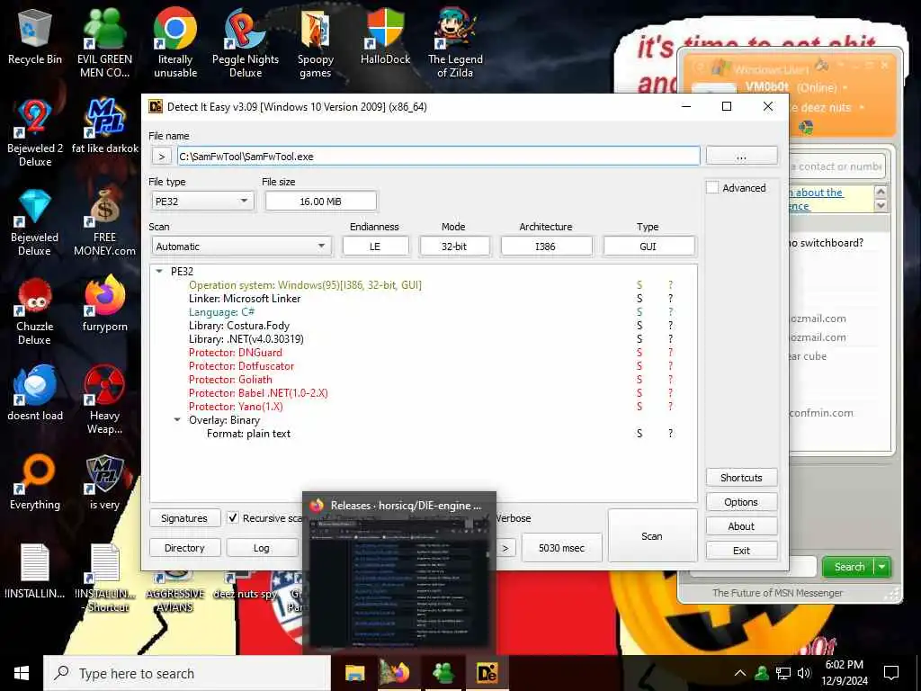Launch the HalloDock shortcut
Viewport: 921px width, 691px height.
click(385, 36)
